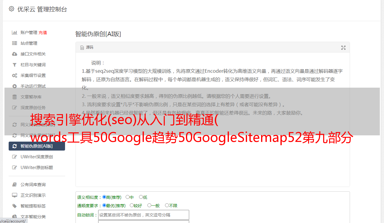Select 高(推荐) for 语义相似度

(x=104, y=197)
